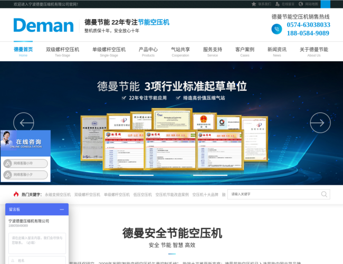Go to next banner slide with right arrow
343x264 pixels.
pos(320,122)
